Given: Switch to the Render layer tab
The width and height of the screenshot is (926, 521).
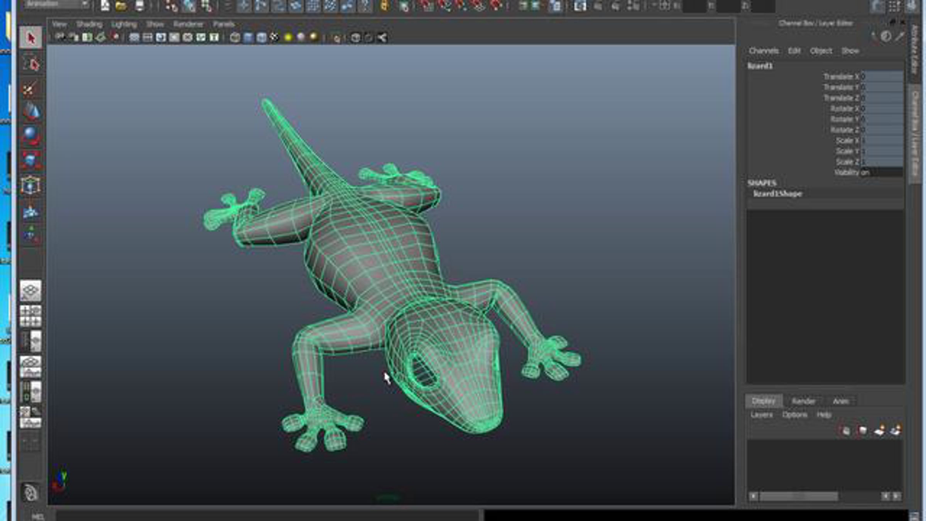Looking at the screenshot, I should [x=803, y=401].
